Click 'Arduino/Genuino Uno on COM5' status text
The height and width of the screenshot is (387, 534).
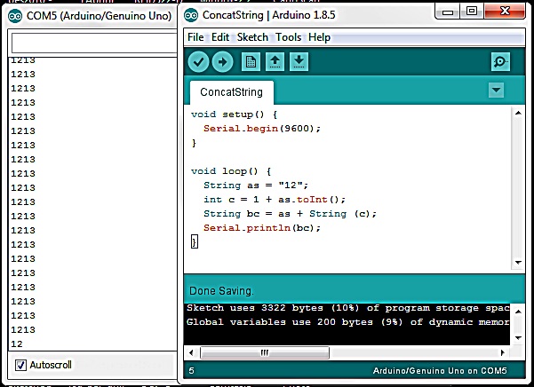440,371
